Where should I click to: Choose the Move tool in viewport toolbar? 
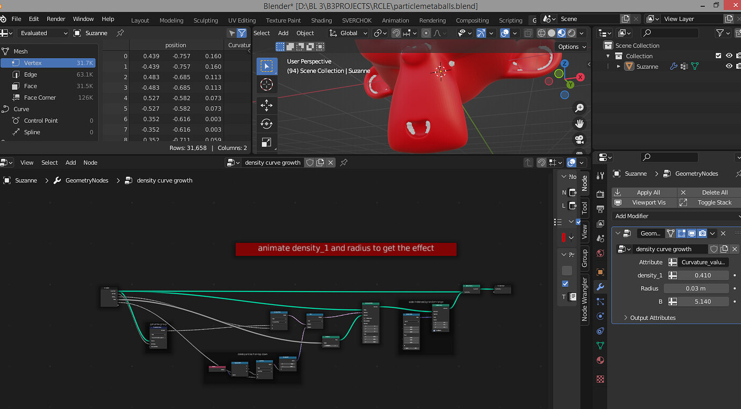[266, 105]
